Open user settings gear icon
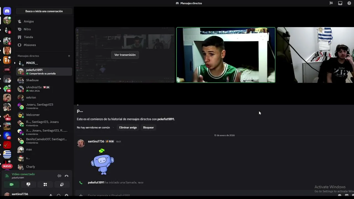Screen dimensions: 354x199 point(66,195)
